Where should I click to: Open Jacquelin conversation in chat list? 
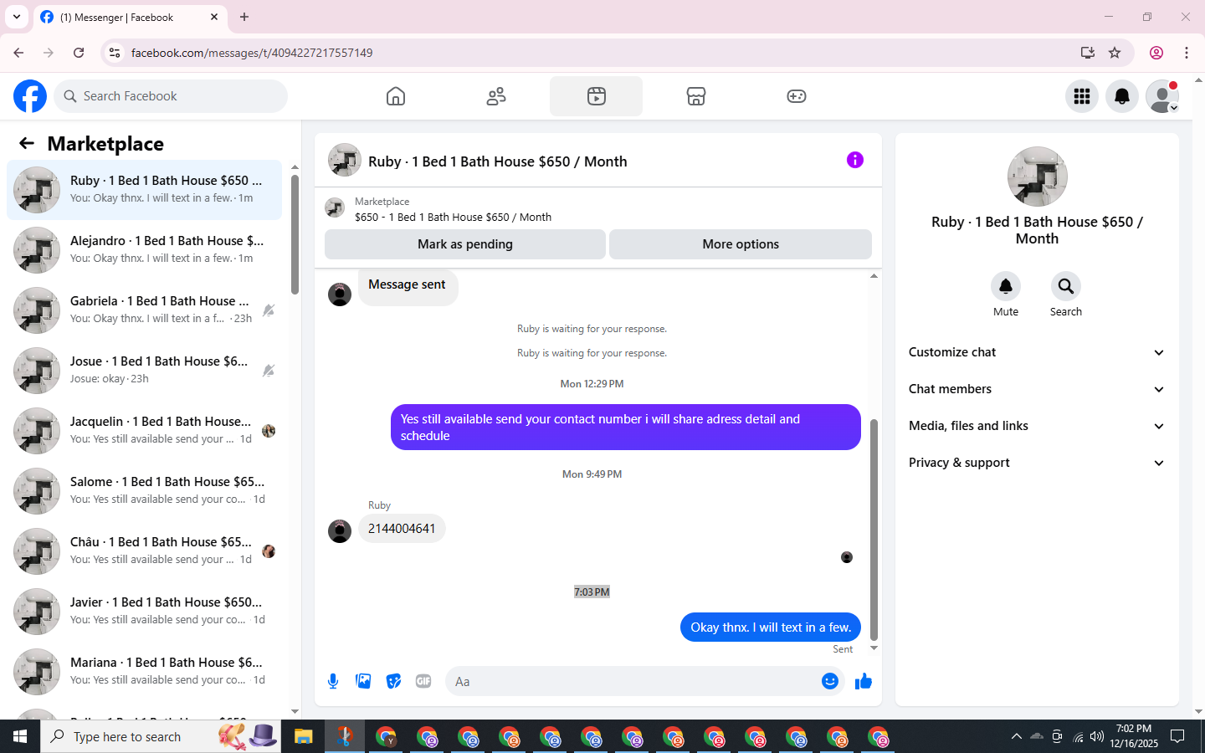(x=145, y=431)
